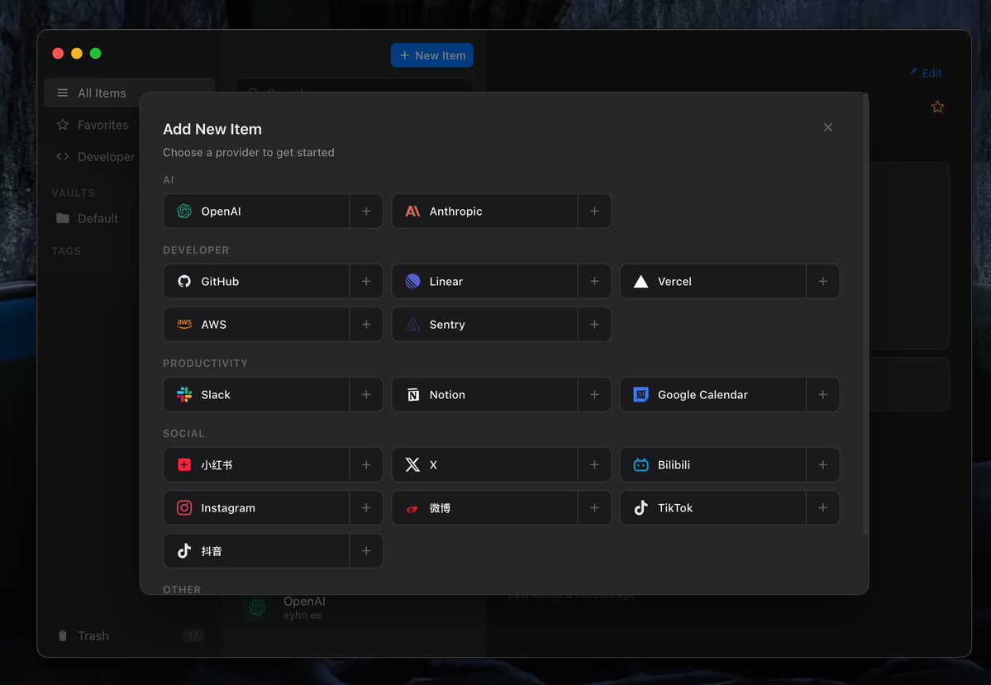The height and width of the screenshot is (685, 991).
Task: Pick the Vercel provider
Action: click(713, 281)
